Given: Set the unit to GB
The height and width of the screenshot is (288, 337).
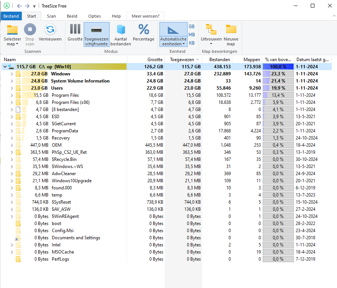Looking at the screenshot, I should click(x=191, y=27).
